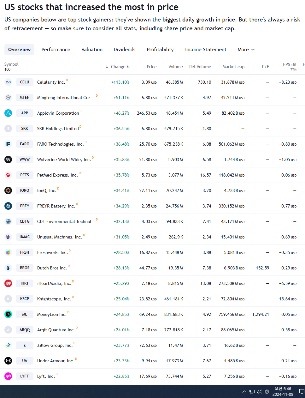
Task: Expand the More tab dropdown
Action: point(246,50)
